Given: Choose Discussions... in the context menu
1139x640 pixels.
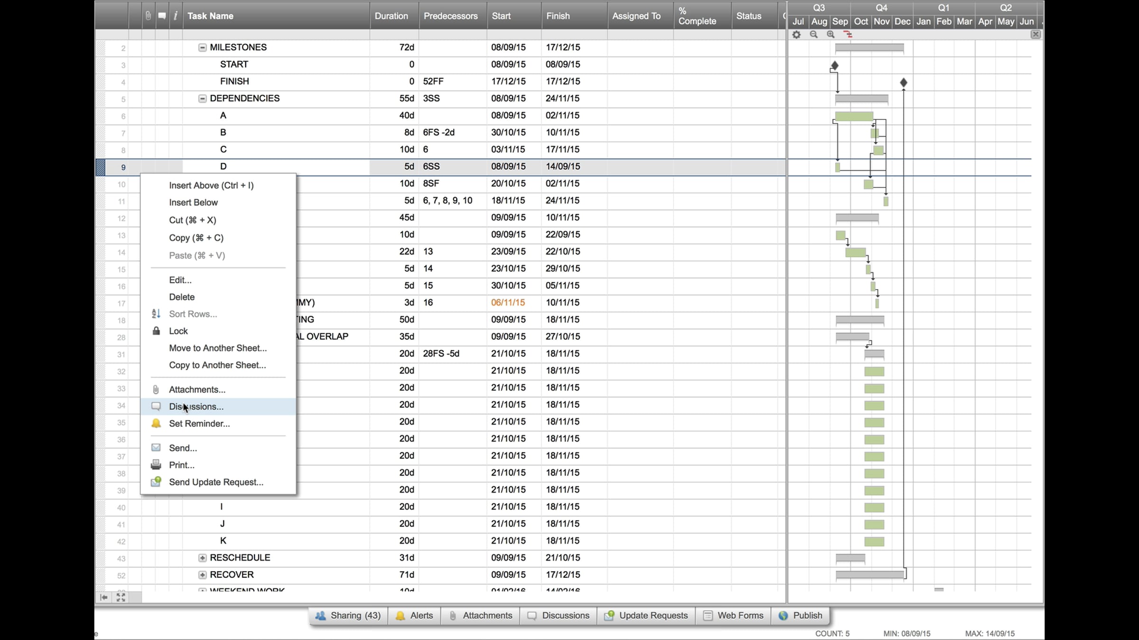Looking at the screenshot, I should pyautogui.click(x=196, y=407).
